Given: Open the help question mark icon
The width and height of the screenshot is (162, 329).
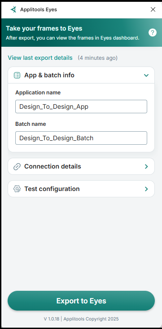Looking at the screenshot, I should point(153,32).
